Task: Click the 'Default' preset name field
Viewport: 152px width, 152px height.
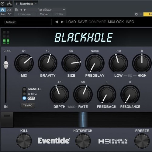Action: [x=27, y=22]
